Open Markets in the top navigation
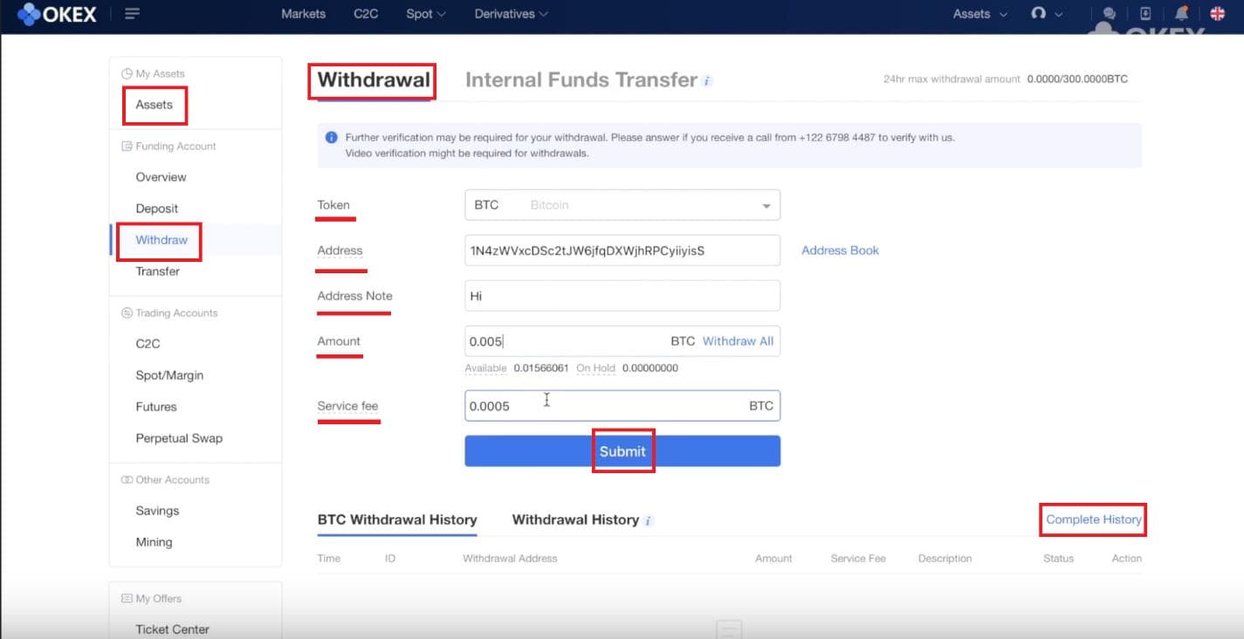 (303, 14)
